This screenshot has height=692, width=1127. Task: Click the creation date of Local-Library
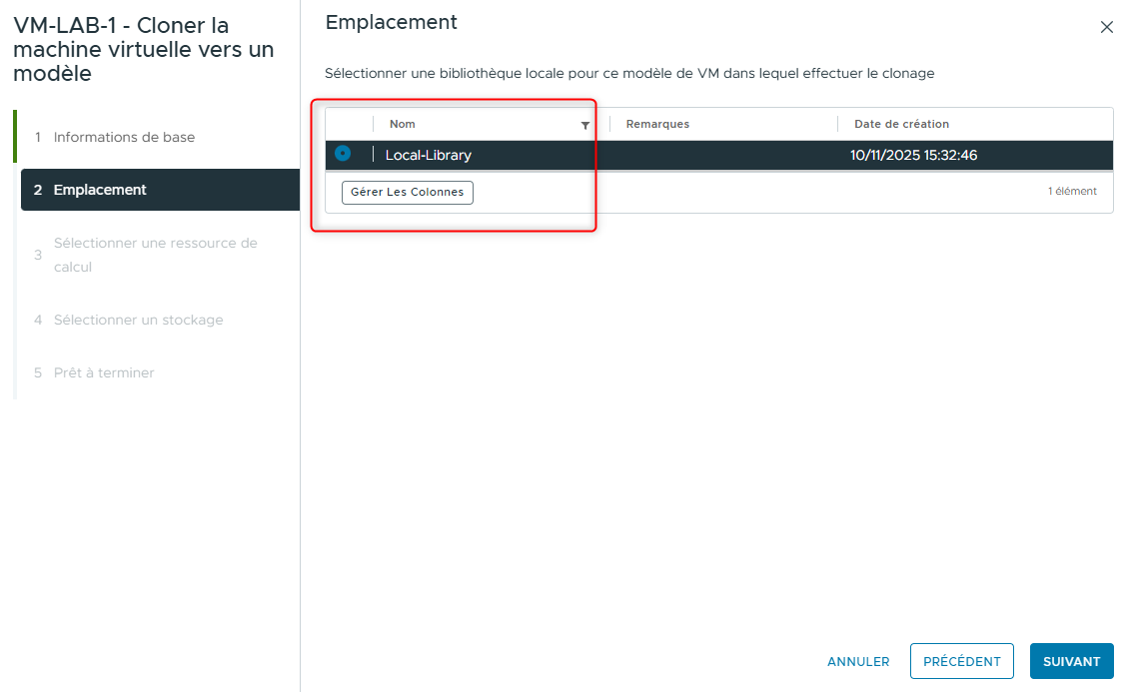[x=913, y=155]
